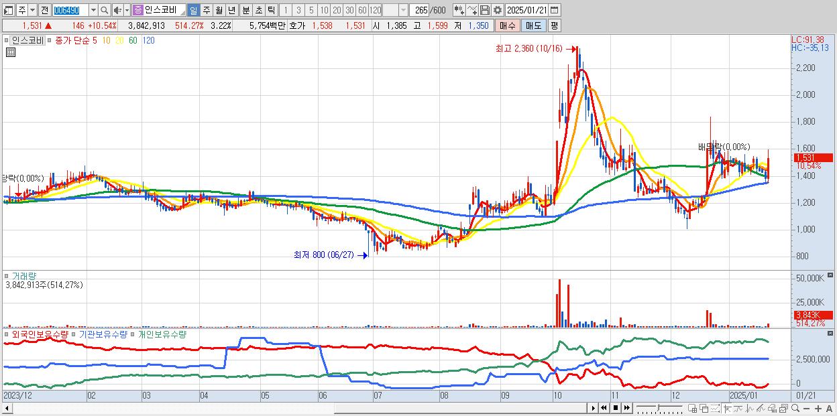Click the trend line drawing icon
The image size is (837, 416).
click(x=761, y=408)
